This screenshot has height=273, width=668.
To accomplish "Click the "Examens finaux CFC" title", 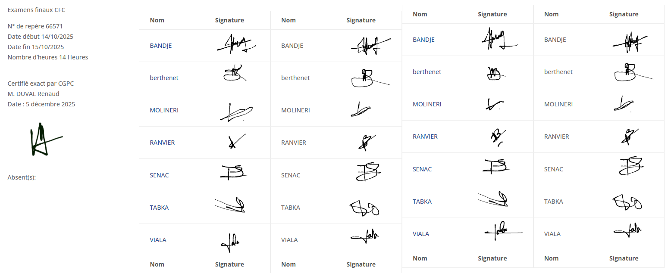I will (37, 10).
